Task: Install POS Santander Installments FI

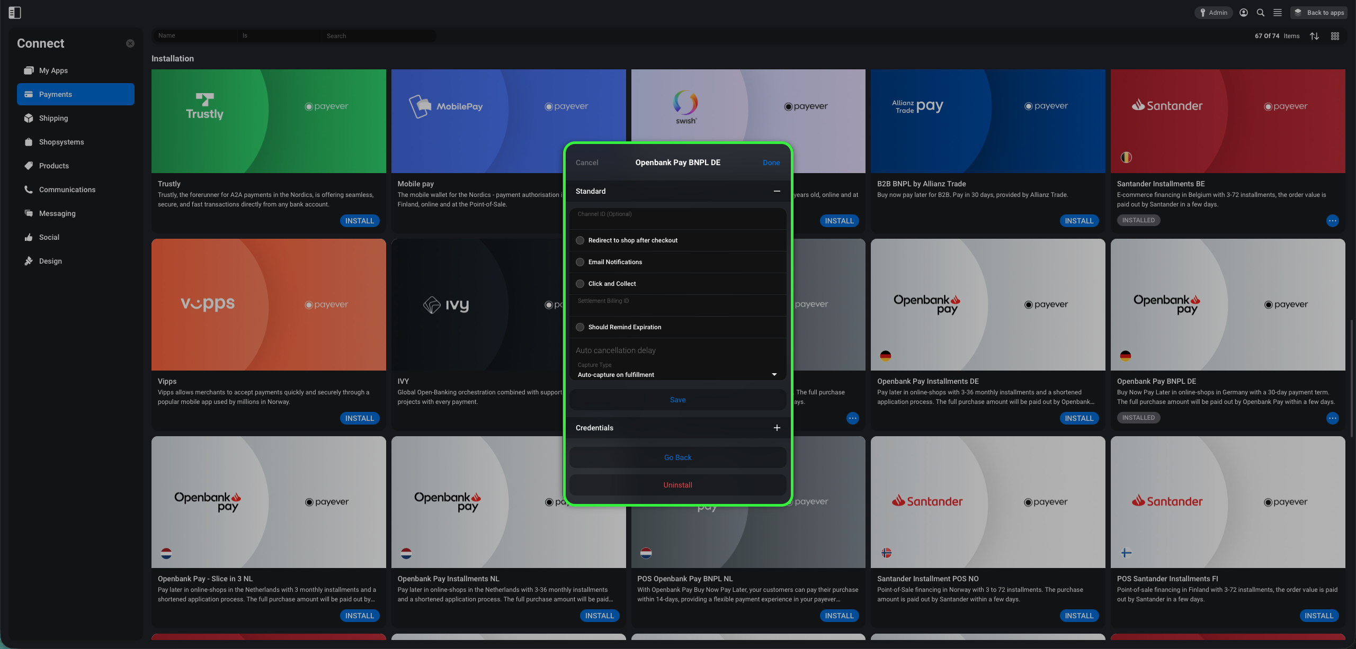Action: pyautogui.click(x=1319, y=616)
